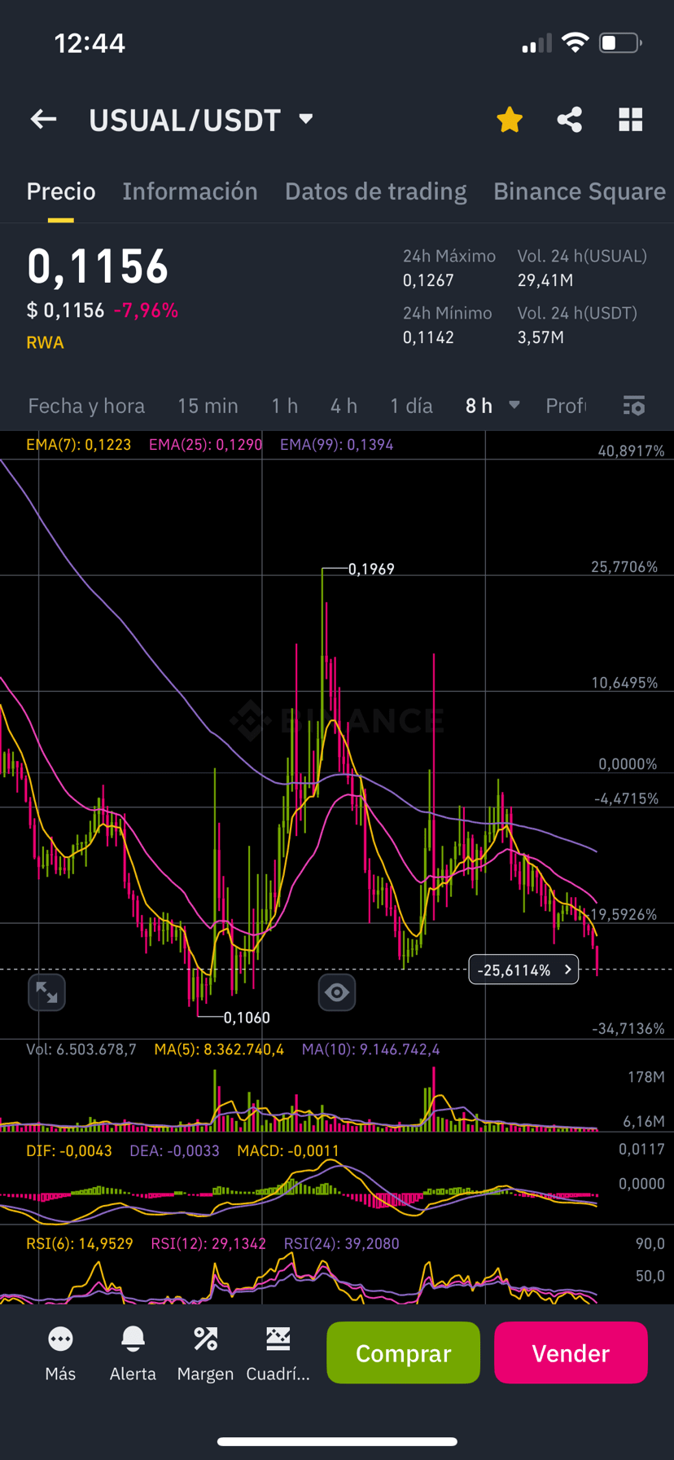Tap the EMA(7): 0,1223 indicator label
This screenshot has width=674, height=1460.
pos(78,445)
